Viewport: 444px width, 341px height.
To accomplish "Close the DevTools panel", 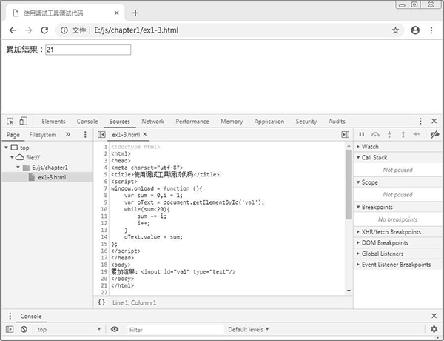I will [x=434, y=121].
